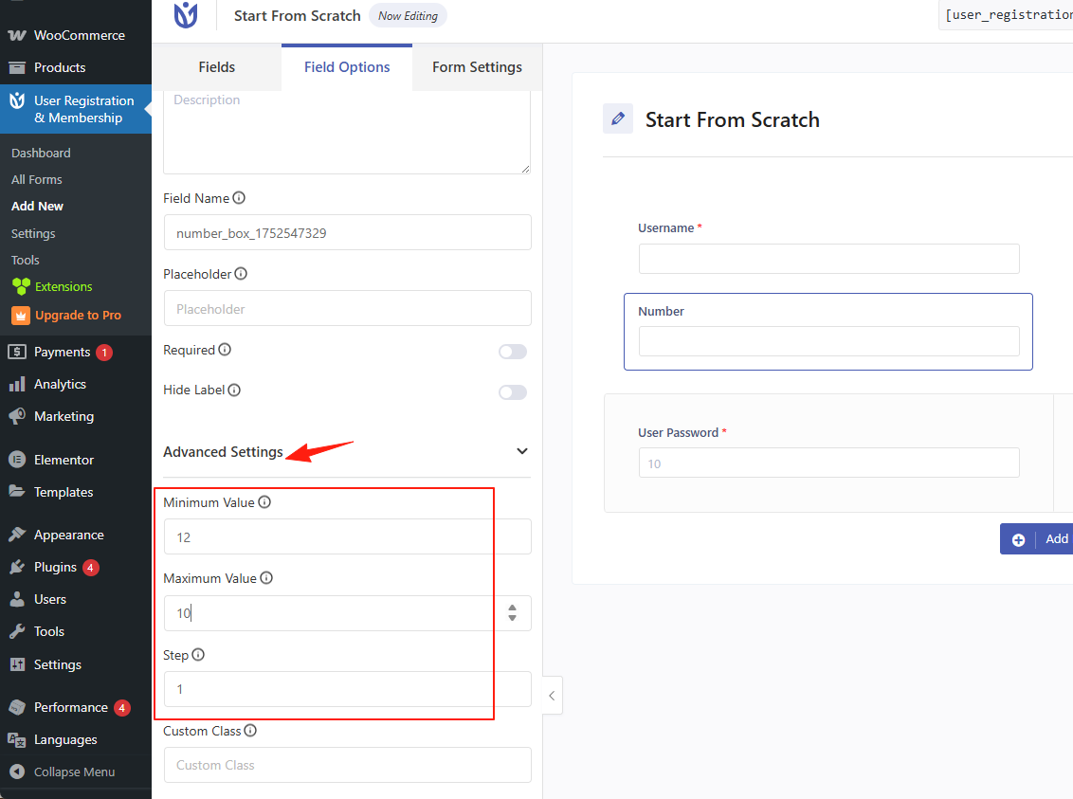Collapse the Advanced Settings section chevron
Screen dimensions: 1073x799
521,451
